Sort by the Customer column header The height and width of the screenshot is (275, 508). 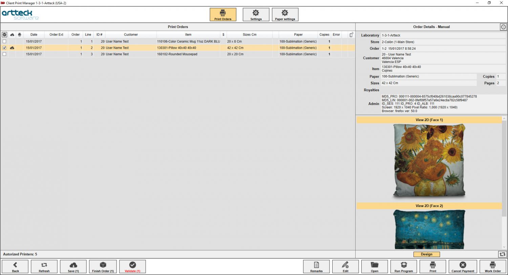point(131,34)
